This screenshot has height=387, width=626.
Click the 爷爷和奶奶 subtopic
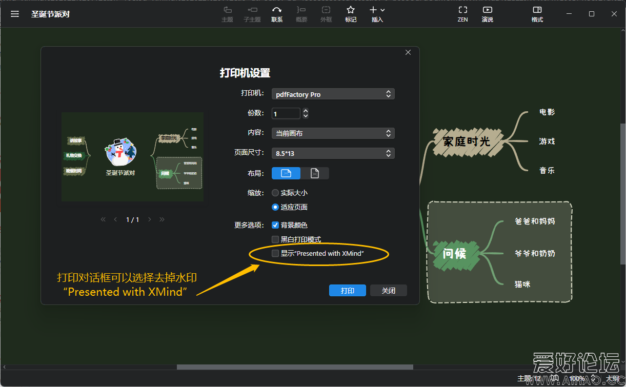(x=535, y=253)
